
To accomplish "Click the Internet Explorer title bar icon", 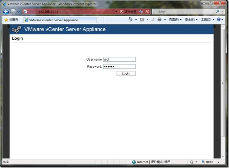I will (x=5, y=4).
